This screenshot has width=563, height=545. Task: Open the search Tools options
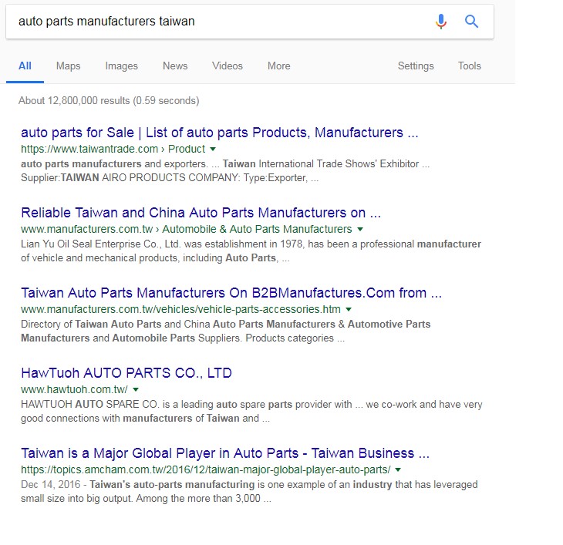[x=469, y=66]
